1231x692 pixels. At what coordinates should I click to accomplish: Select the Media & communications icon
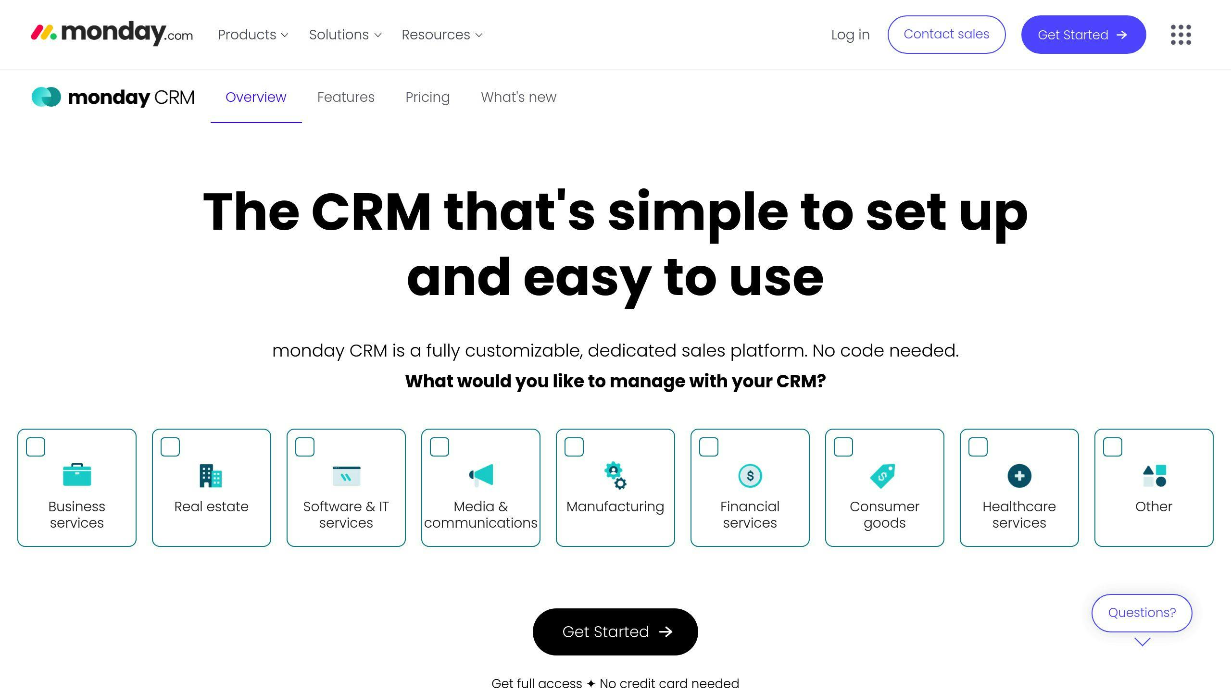point(481,476)
